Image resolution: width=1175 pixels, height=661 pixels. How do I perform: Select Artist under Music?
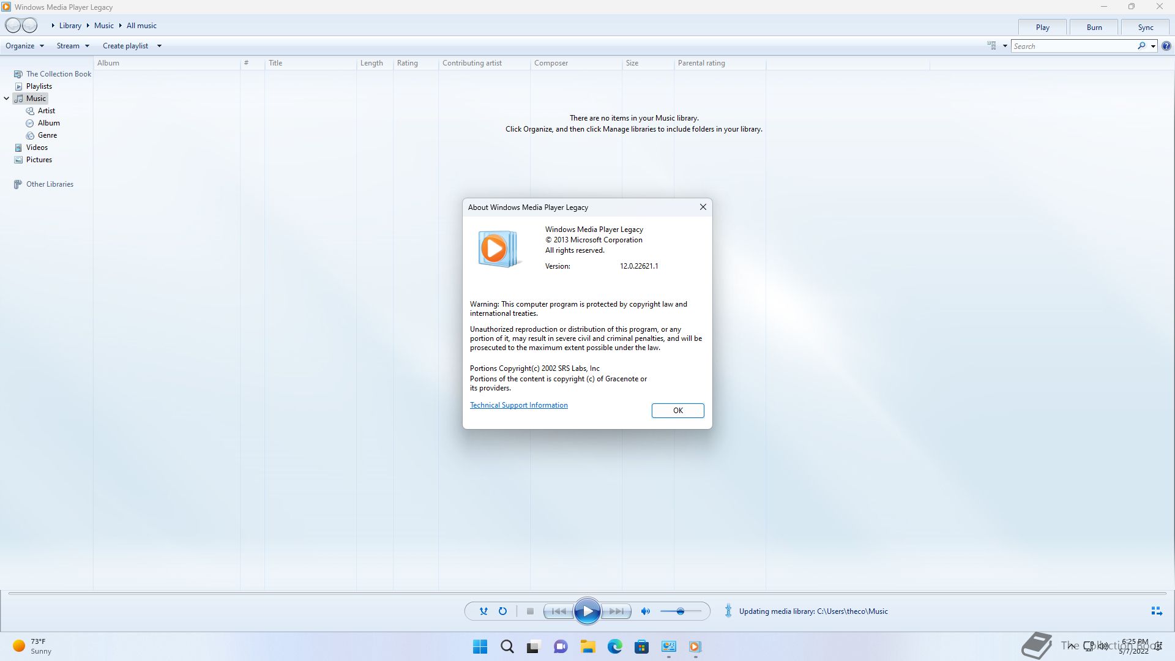click(40, 111)
